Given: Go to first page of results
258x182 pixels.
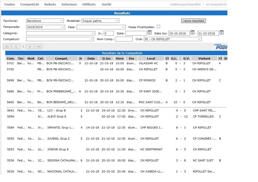Looking at the screenshot, I should coord(7,46).
